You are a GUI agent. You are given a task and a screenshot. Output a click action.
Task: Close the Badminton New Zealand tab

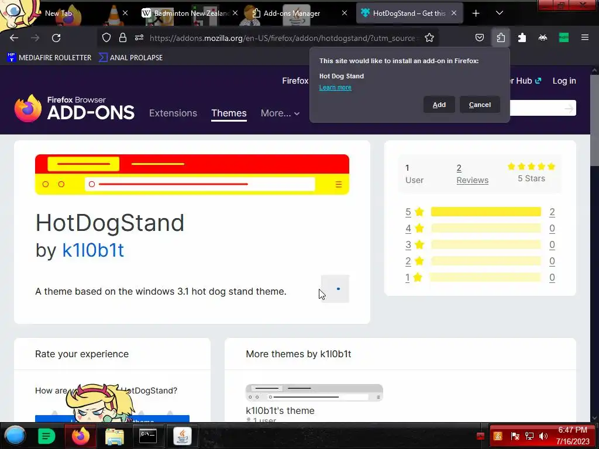click(235, 13)
